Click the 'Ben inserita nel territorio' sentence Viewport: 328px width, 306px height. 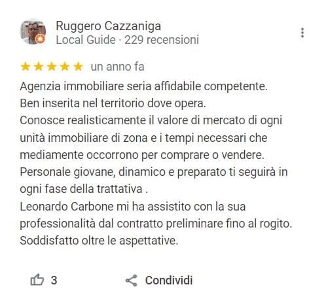[113, 103]
